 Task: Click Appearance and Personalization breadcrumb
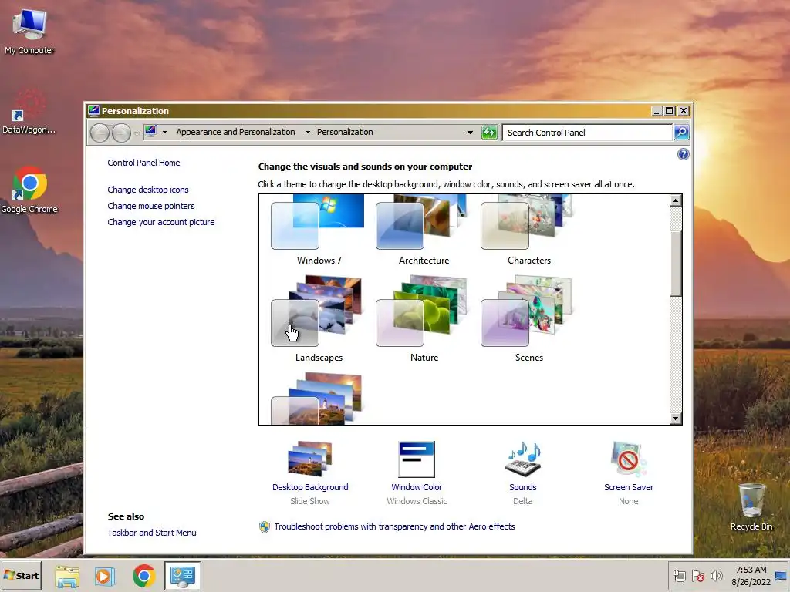click(x=235, y=132)
